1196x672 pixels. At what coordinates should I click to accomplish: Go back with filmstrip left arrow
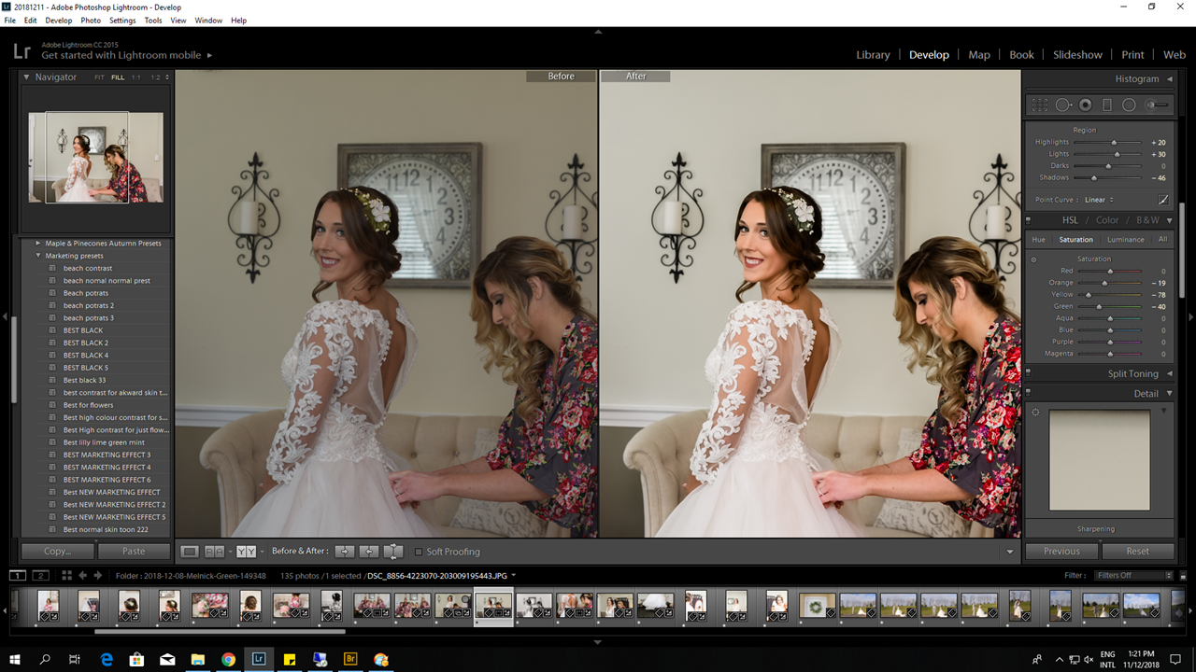point(82,576)
